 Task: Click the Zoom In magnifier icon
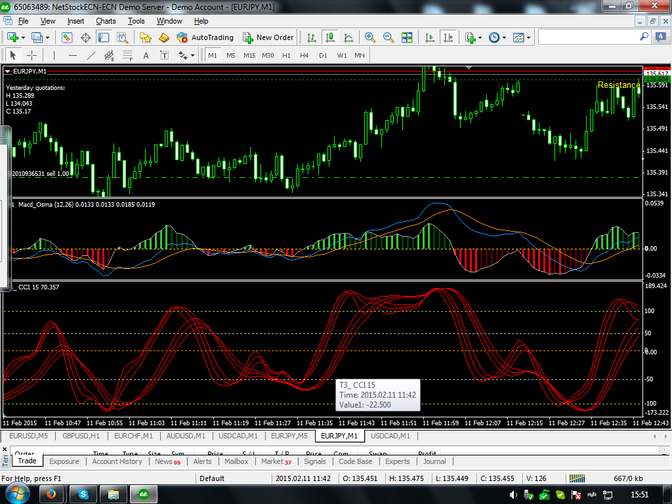click(x=370, y=37)
